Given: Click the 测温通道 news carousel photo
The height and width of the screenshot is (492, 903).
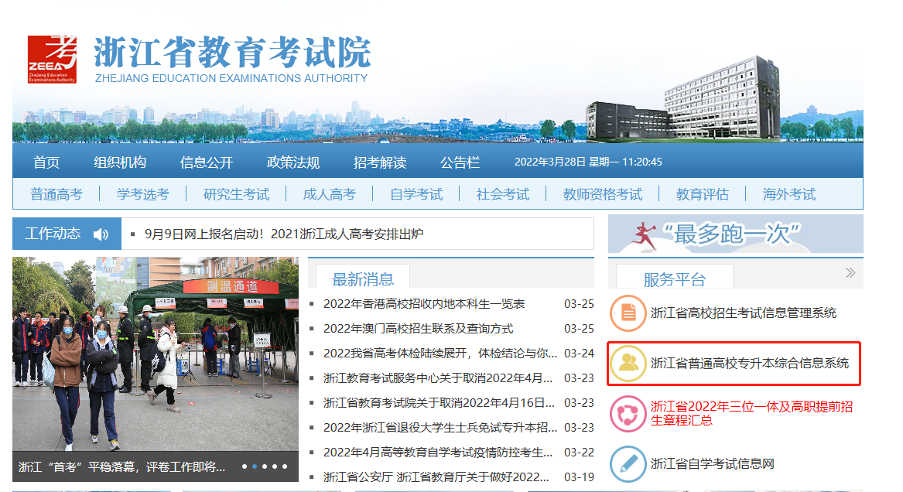Looking at the screenshot, I should 155,354.
